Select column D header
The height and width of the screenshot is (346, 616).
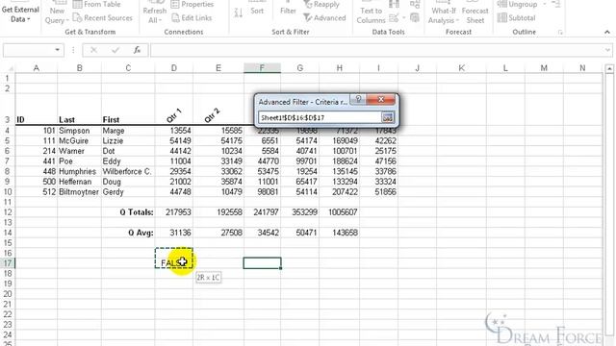coord(173,68)
